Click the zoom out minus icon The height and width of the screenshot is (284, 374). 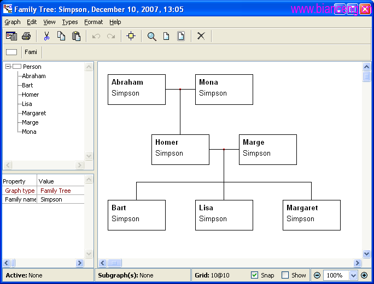pos(317,275)
